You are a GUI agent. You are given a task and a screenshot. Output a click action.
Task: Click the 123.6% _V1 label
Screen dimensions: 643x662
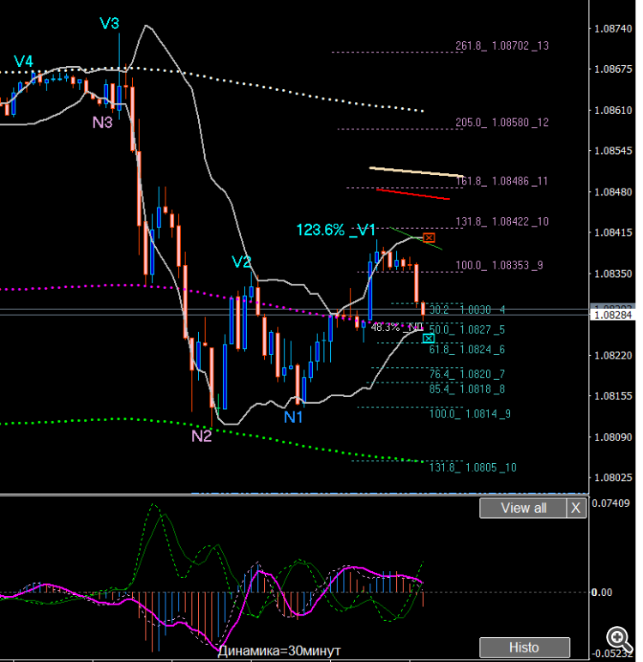pyautogui.click(x=335, y=230)
